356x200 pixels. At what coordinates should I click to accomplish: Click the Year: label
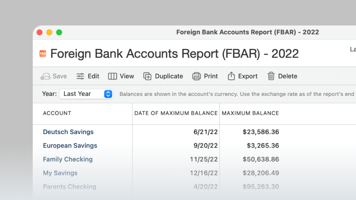49,94
